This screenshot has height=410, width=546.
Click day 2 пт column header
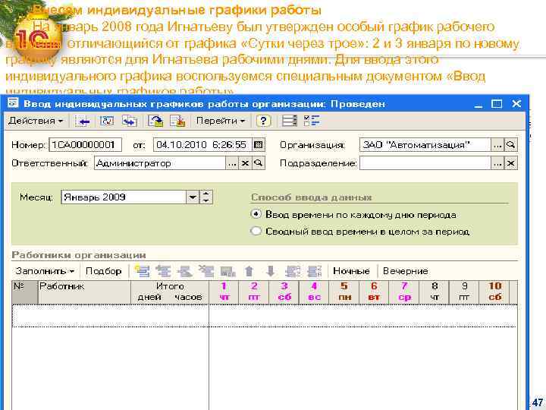[x=254, y=292]
